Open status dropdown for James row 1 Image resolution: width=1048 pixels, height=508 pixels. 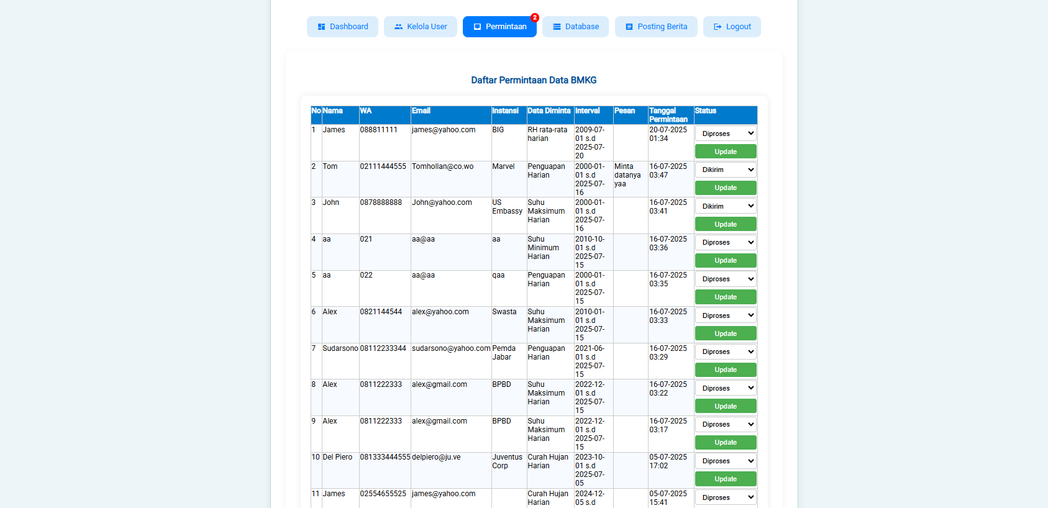point(725,134)
